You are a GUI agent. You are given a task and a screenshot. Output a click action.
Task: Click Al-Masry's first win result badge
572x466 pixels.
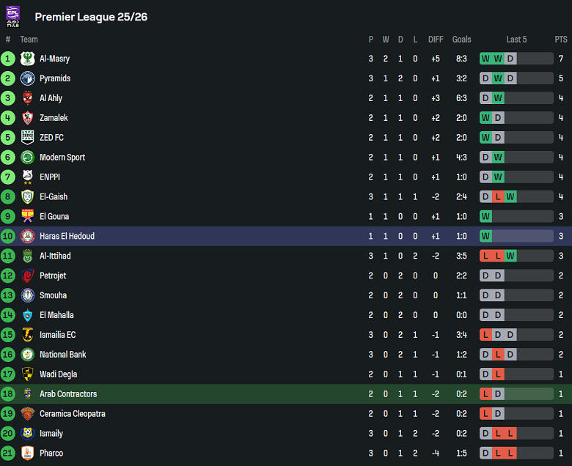coord(485,59)
